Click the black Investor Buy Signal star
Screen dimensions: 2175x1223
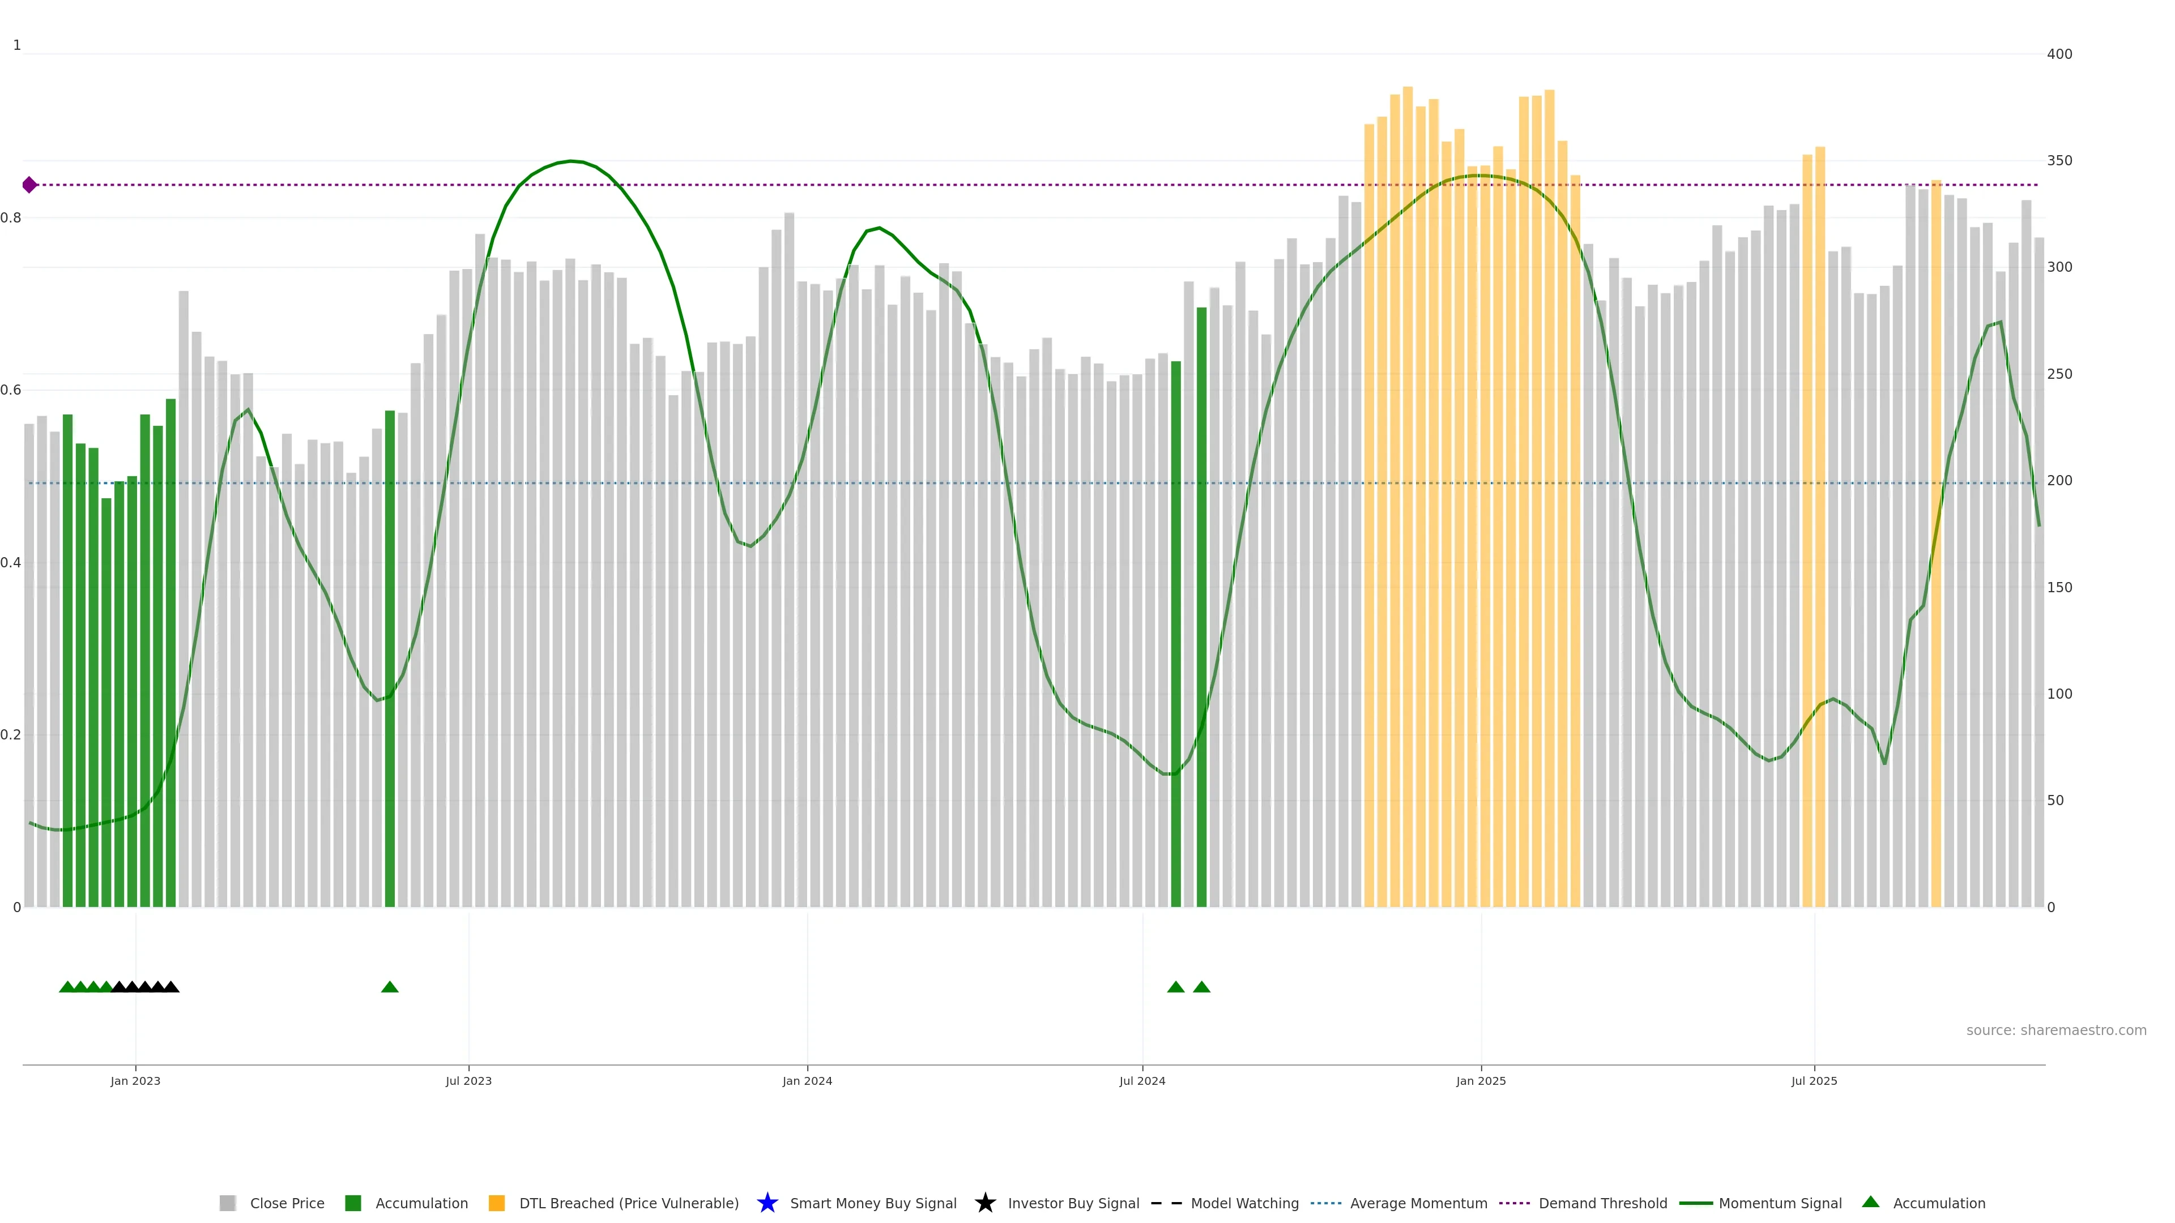[x=984, y=1203]
